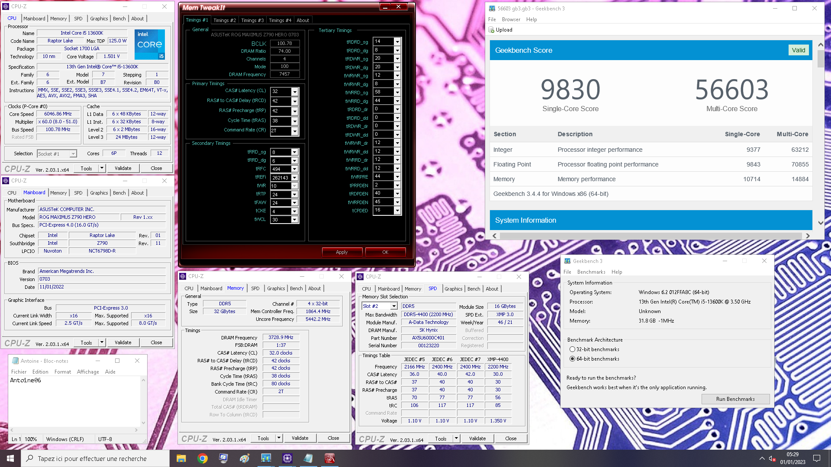The image size is (831, 467).
Task: Open the Tools dropdown arrow in CPU-Z CPU window
Action: [x=102, y=168]
